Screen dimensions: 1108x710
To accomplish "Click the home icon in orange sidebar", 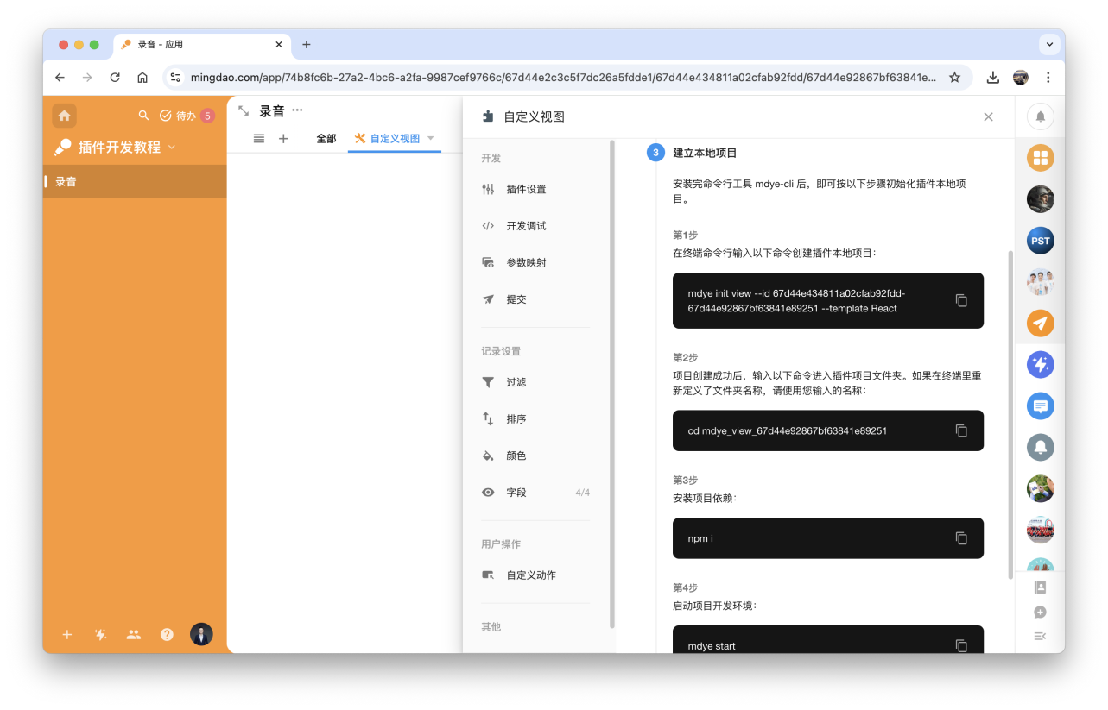I will pyautogui.click(x=64, y=116).
